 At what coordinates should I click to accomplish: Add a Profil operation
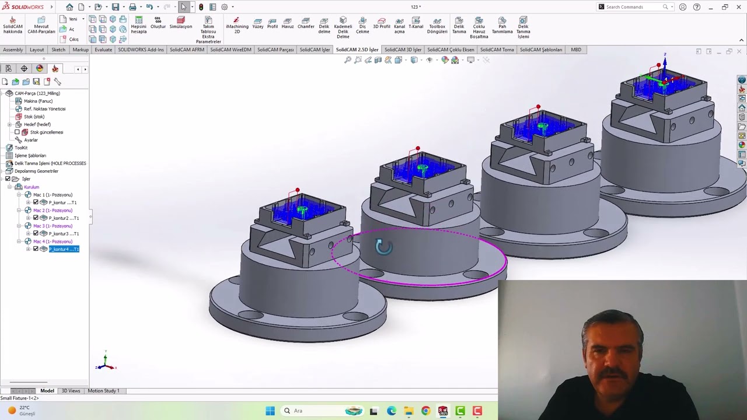pyautogui.click(x=273, y=23)
